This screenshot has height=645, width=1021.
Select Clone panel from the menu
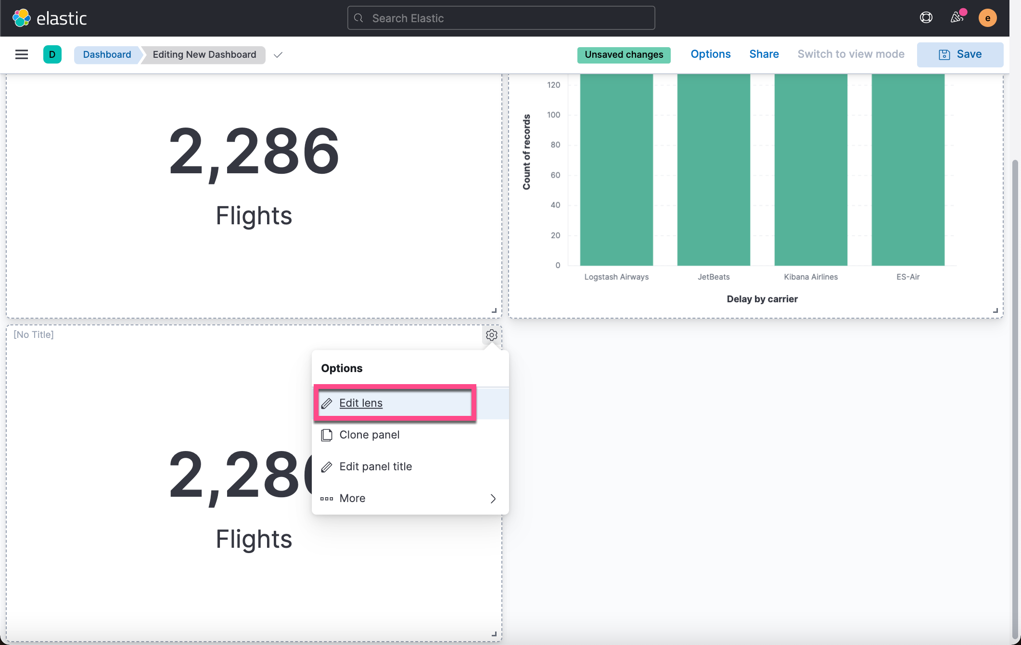point(369,435)
